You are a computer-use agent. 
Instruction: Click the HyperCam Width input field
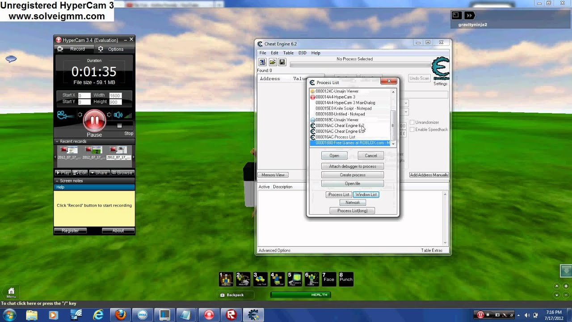(115, 95)
